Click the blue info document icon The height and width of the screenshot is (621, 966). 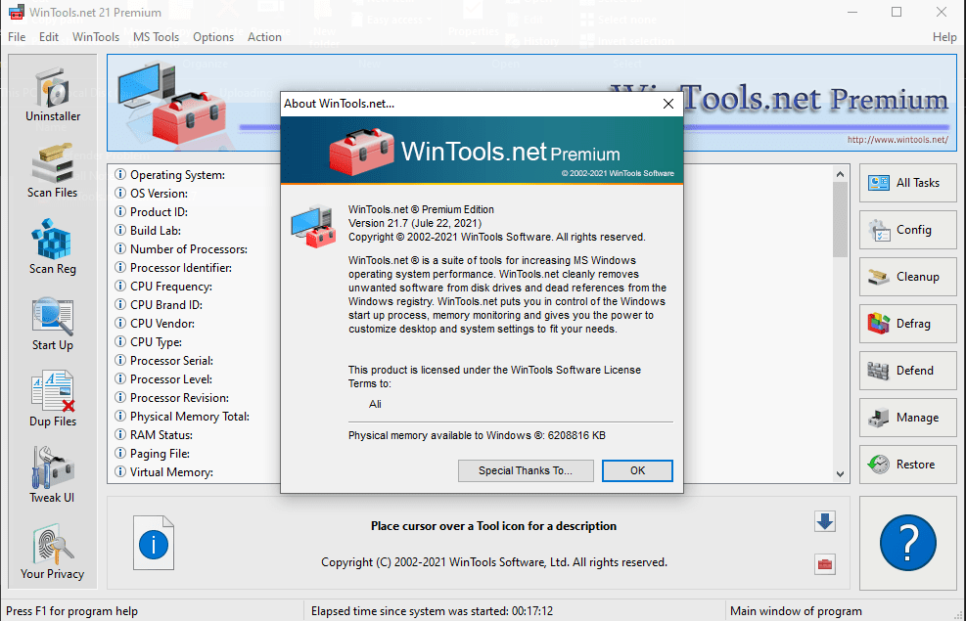click(154, 543)
